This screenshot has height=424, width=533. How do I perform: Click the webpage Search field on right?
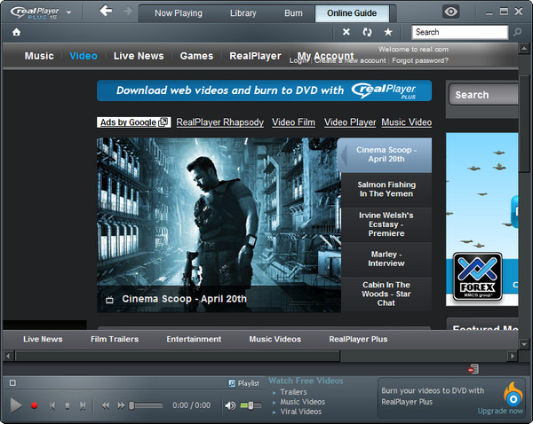coord(484,95)
